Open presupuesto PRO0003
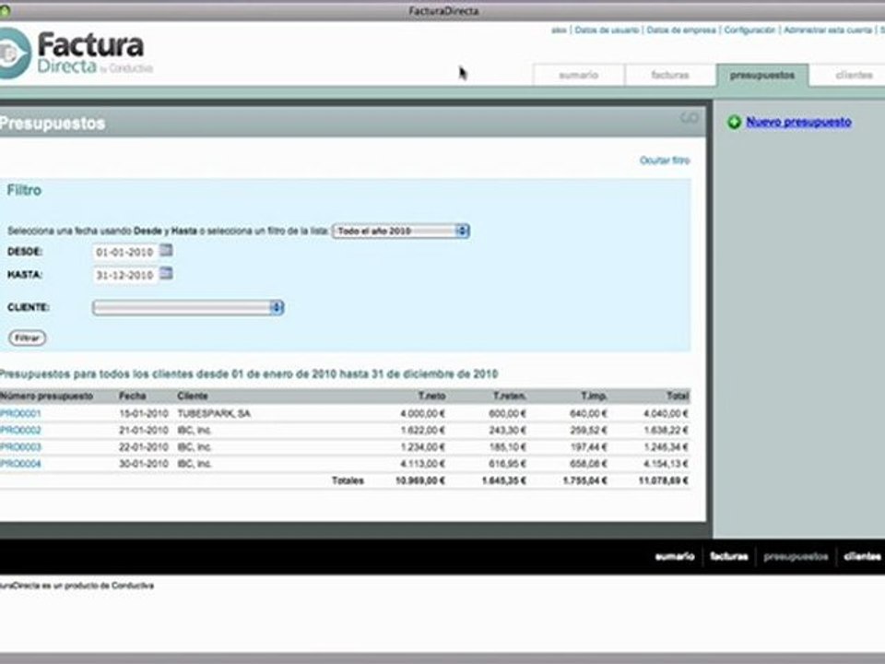Screen dimensions: 885x664 20,447
